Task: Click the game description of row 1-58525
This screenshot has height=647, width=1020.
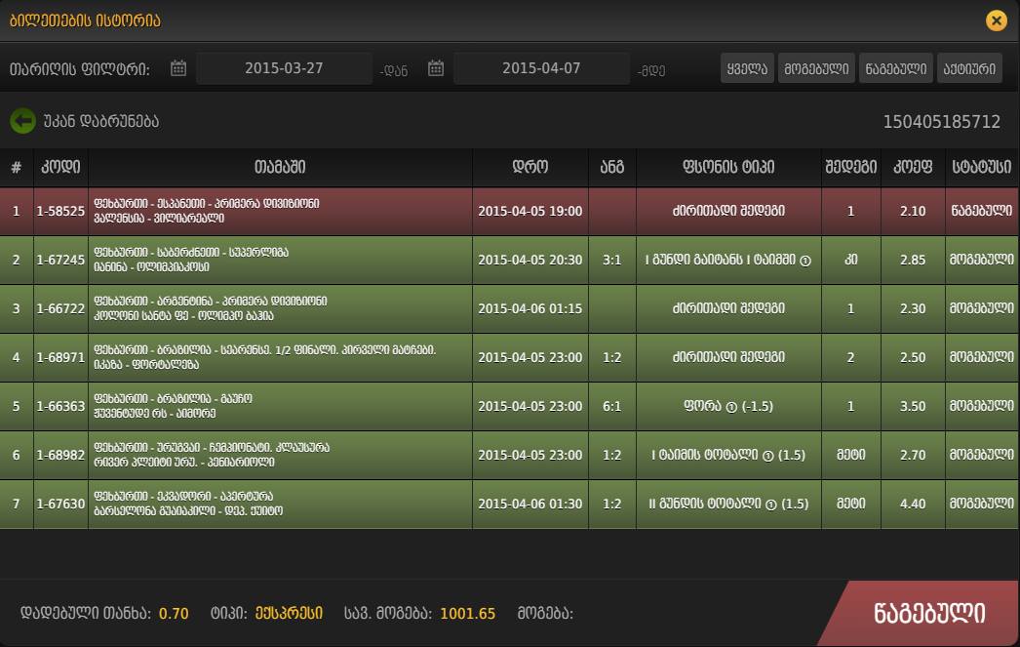Action: tap(207, 211)
